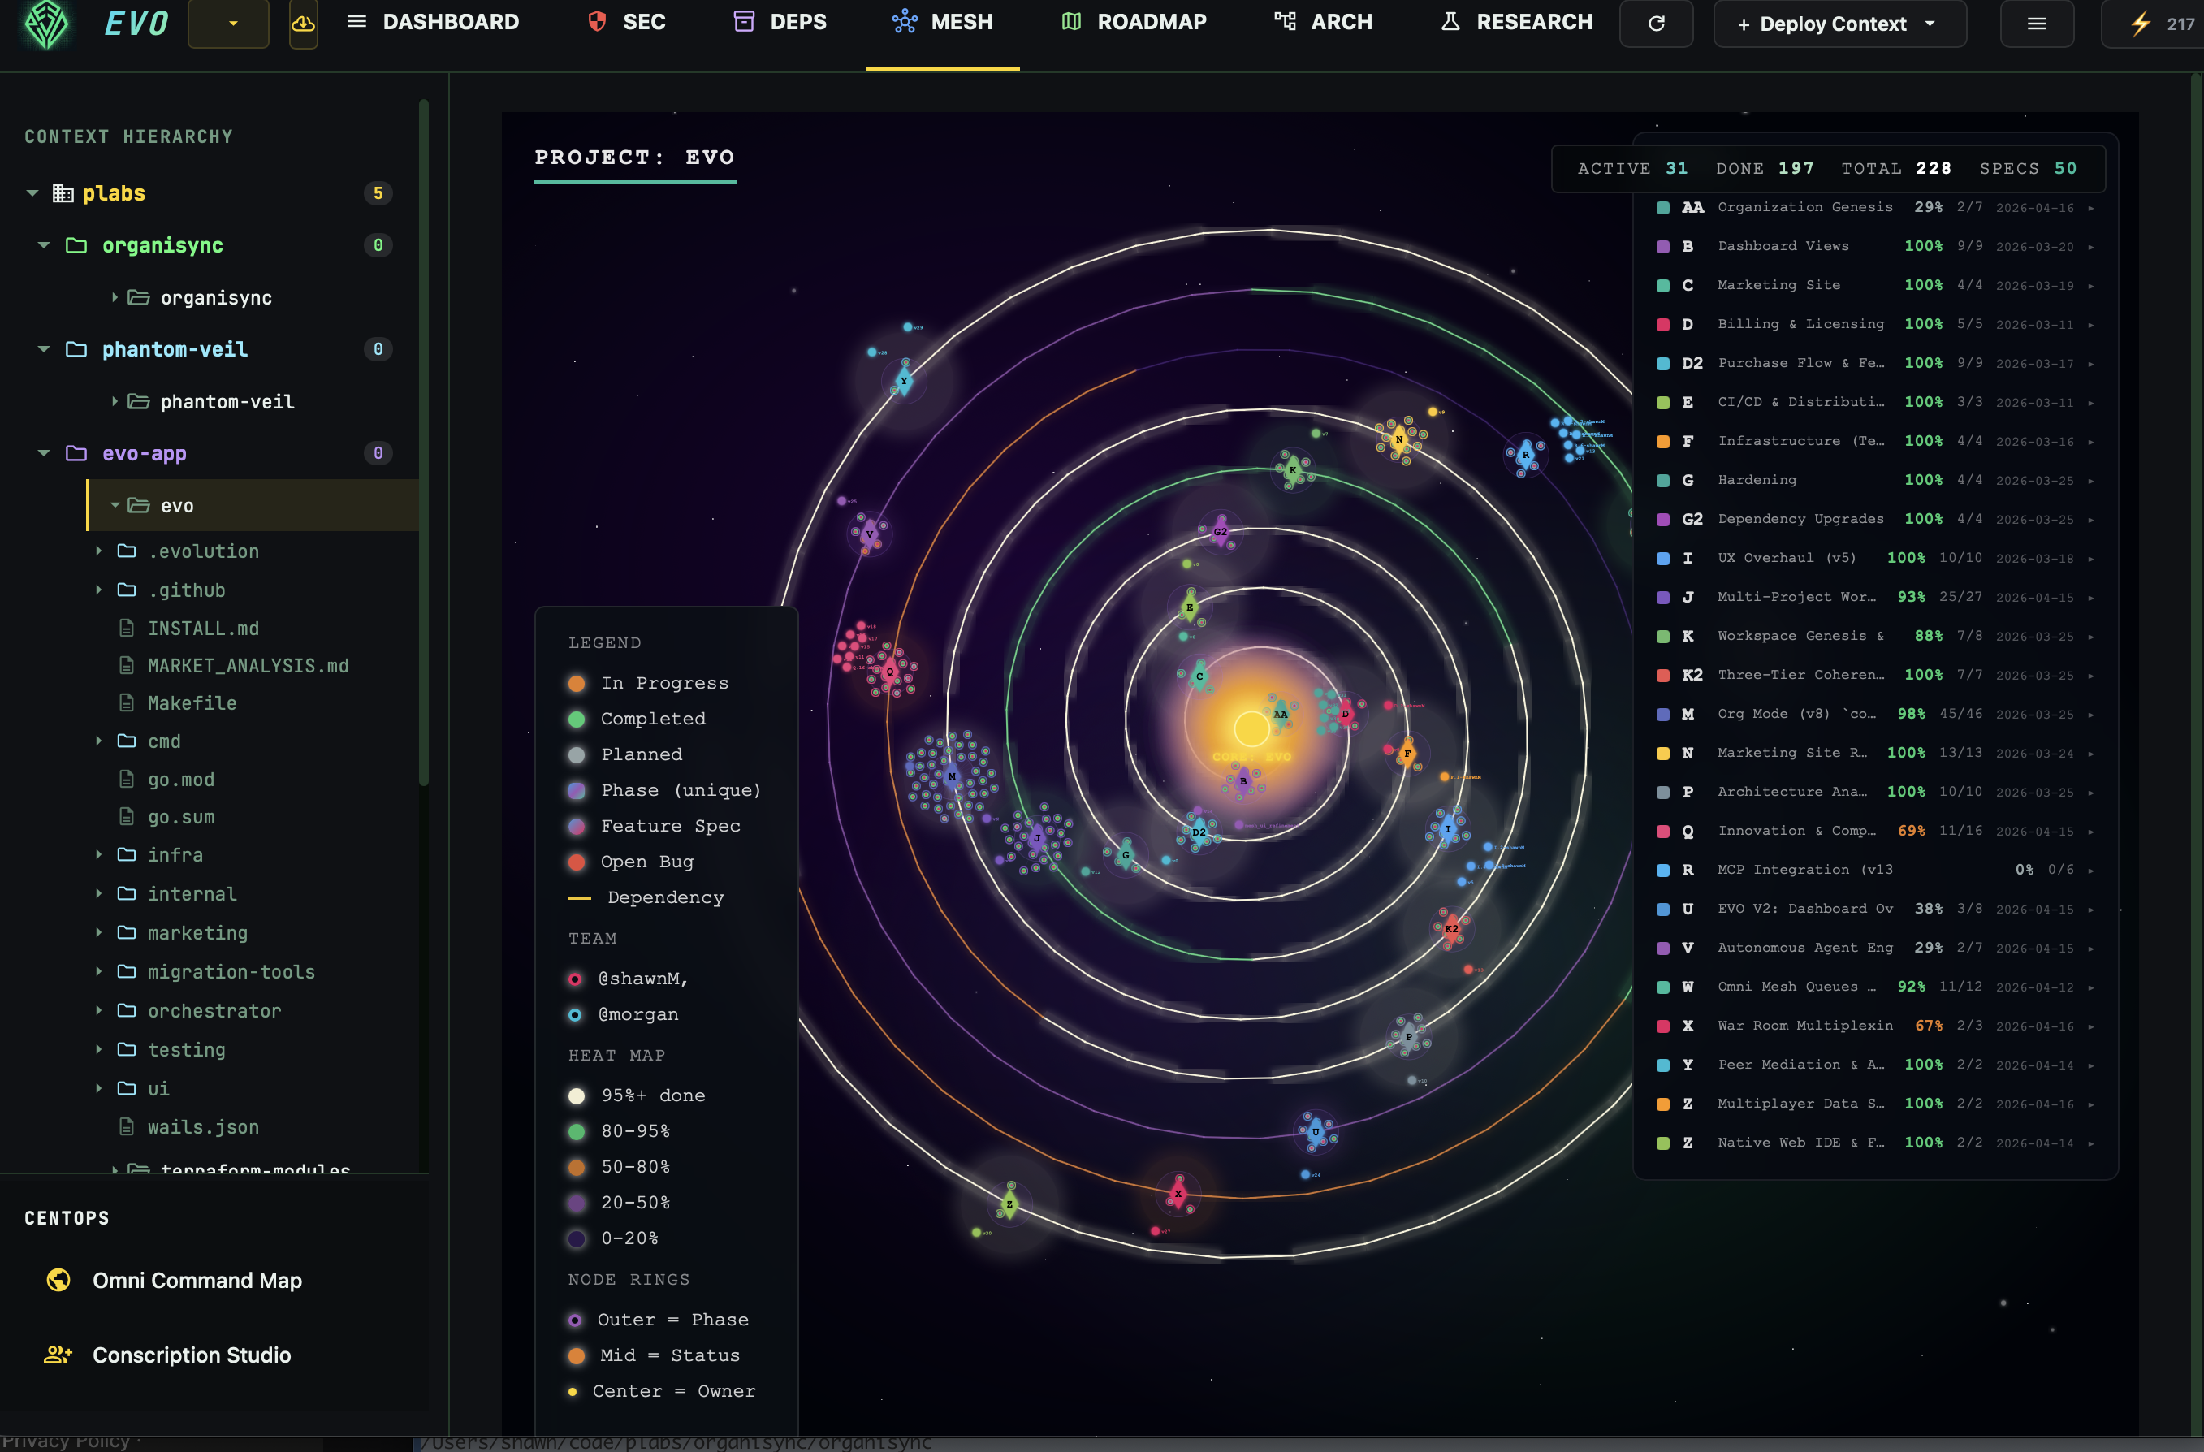
Task: Open the DASHBOARD tab
Action: [433, 22]
